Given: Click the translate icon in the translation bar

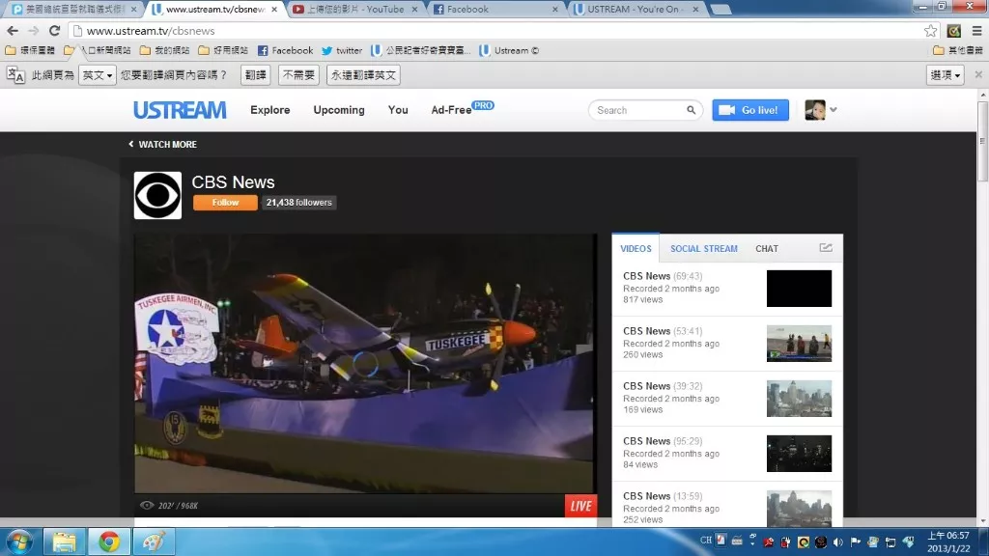Looking at the screenshot, I should click(x=15, y=75).
